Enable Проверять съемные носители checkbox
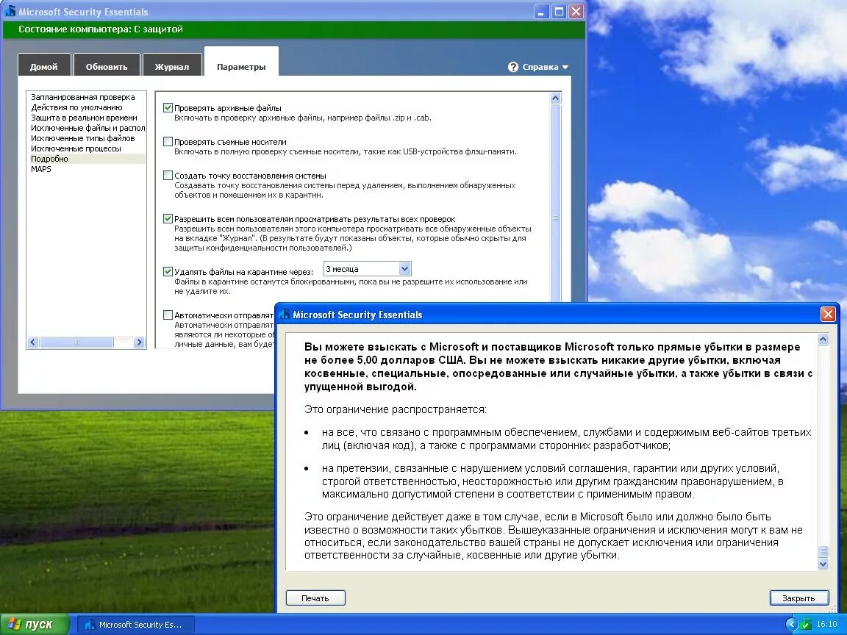Screen dimensions: 847x635 pos(168,141)
